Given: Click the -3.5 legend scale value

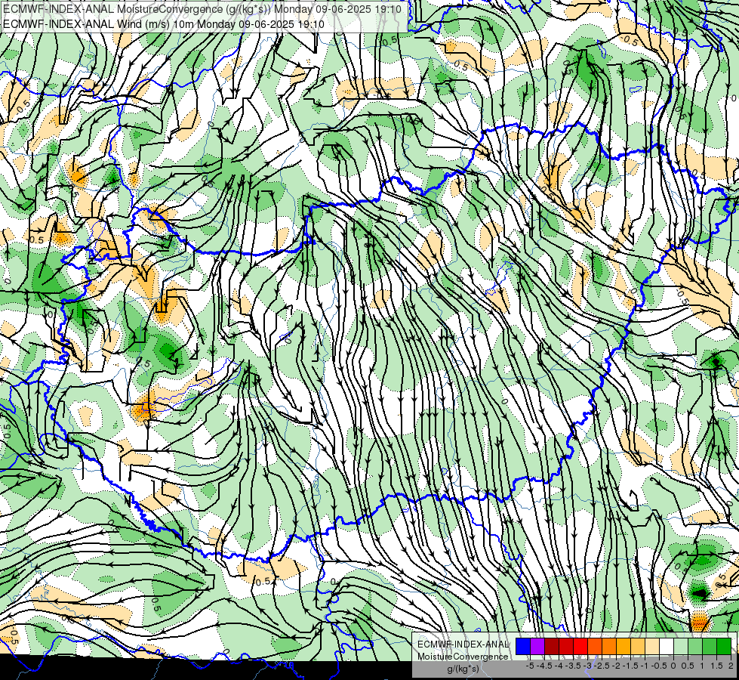Looking at the screenshot, I should (573, 666).
